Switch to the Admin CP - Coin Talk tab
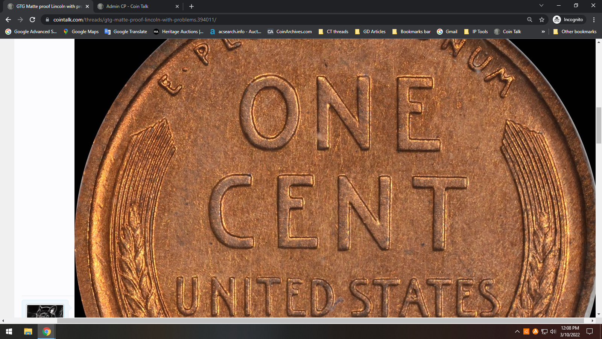Image resolution: width=602 pixels, height=339 pixels. (138, 6)
